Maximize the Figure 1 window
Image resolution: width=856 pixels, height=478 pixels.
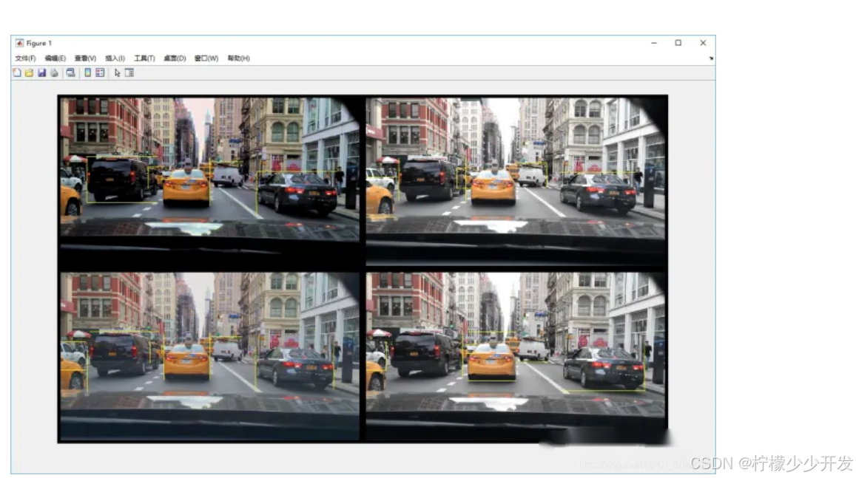(678, 43)
